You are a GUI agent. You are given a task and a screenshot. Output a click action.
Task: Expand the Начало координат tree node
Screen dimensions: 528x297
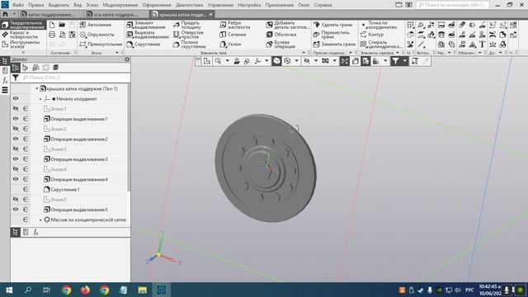coord(40,99)
